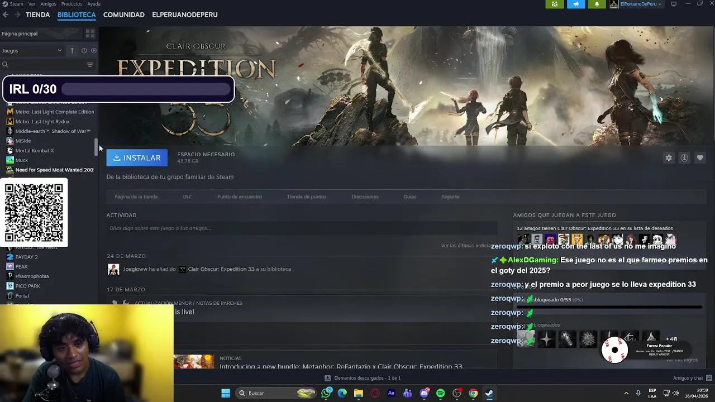Select Middle-earth: Shadow of War
The height and width of the screenshot is (402, 715).
click(49, 131)
